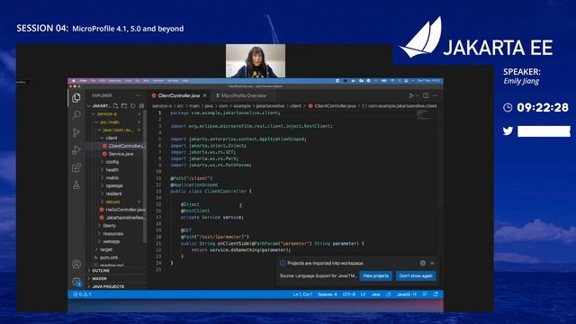Click the Don't show again button
The height and width of the screenshot is (324, 576).
click(x=416, y=276)
